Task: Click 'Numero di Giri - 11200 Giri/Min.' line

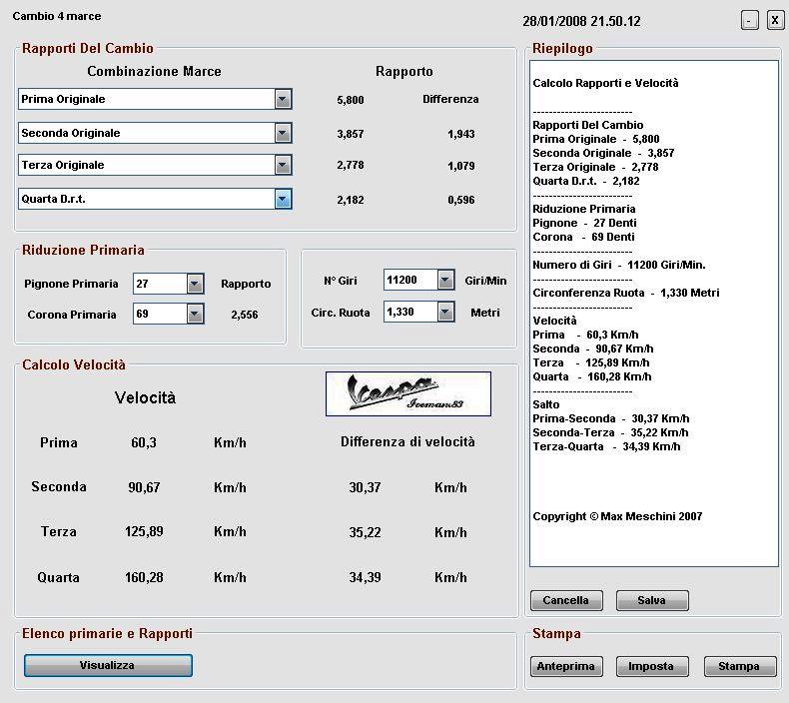Action: 619,265
